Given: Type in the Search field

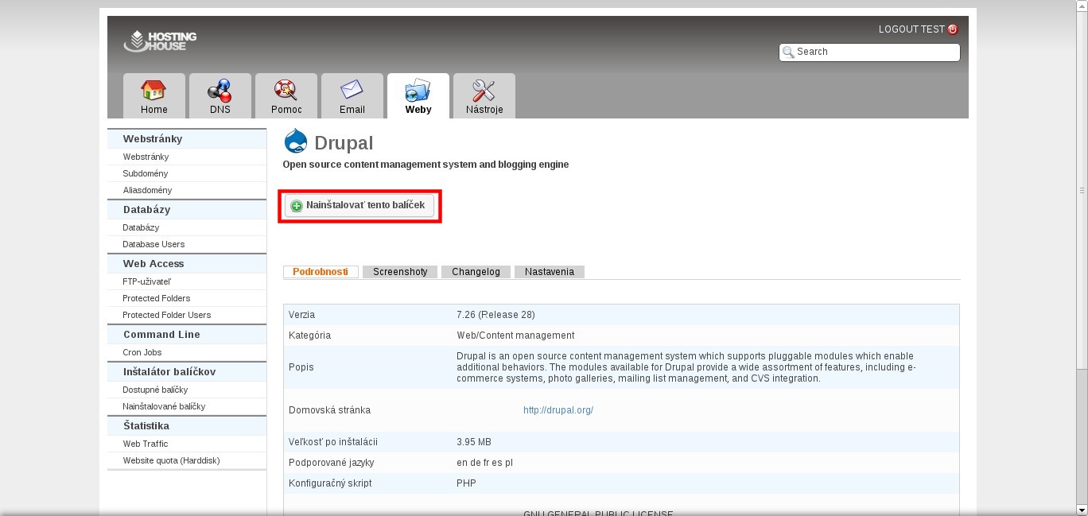Looking at the screenshot, I should 875,52.
